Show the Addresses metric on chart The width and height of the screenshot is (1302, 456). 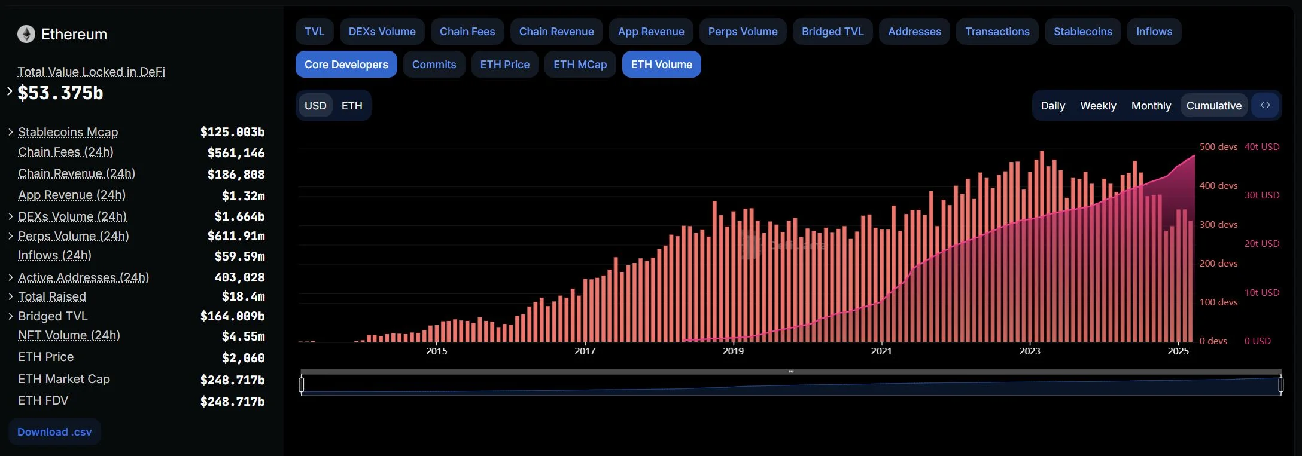click(915, 31)
